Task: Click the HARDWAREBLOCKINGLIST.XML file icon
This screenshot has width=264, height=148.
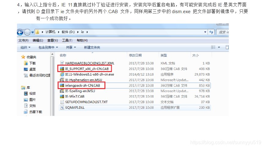Action: click(62, 63)
